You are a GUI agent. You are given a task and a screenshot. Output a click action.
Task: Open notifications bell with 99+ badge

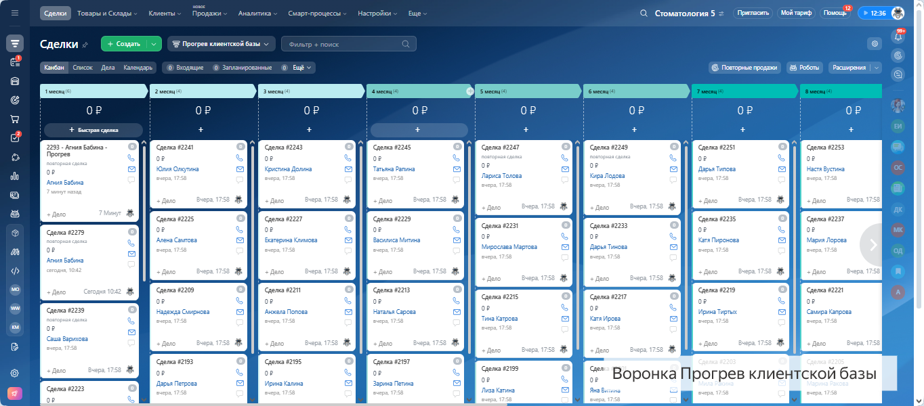pyautogui.click(x=899, y=37)
